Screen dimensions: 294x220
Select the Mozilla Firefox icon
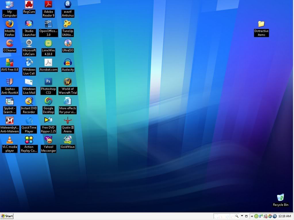tap(9, 28)
